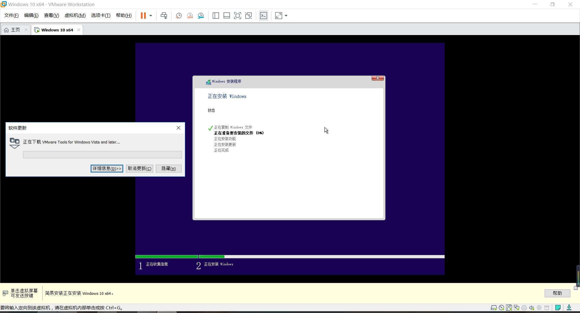The width and height of the screenshot is (580, 313).
Task: Click the sound card status icon
Action: coord(532,308)
